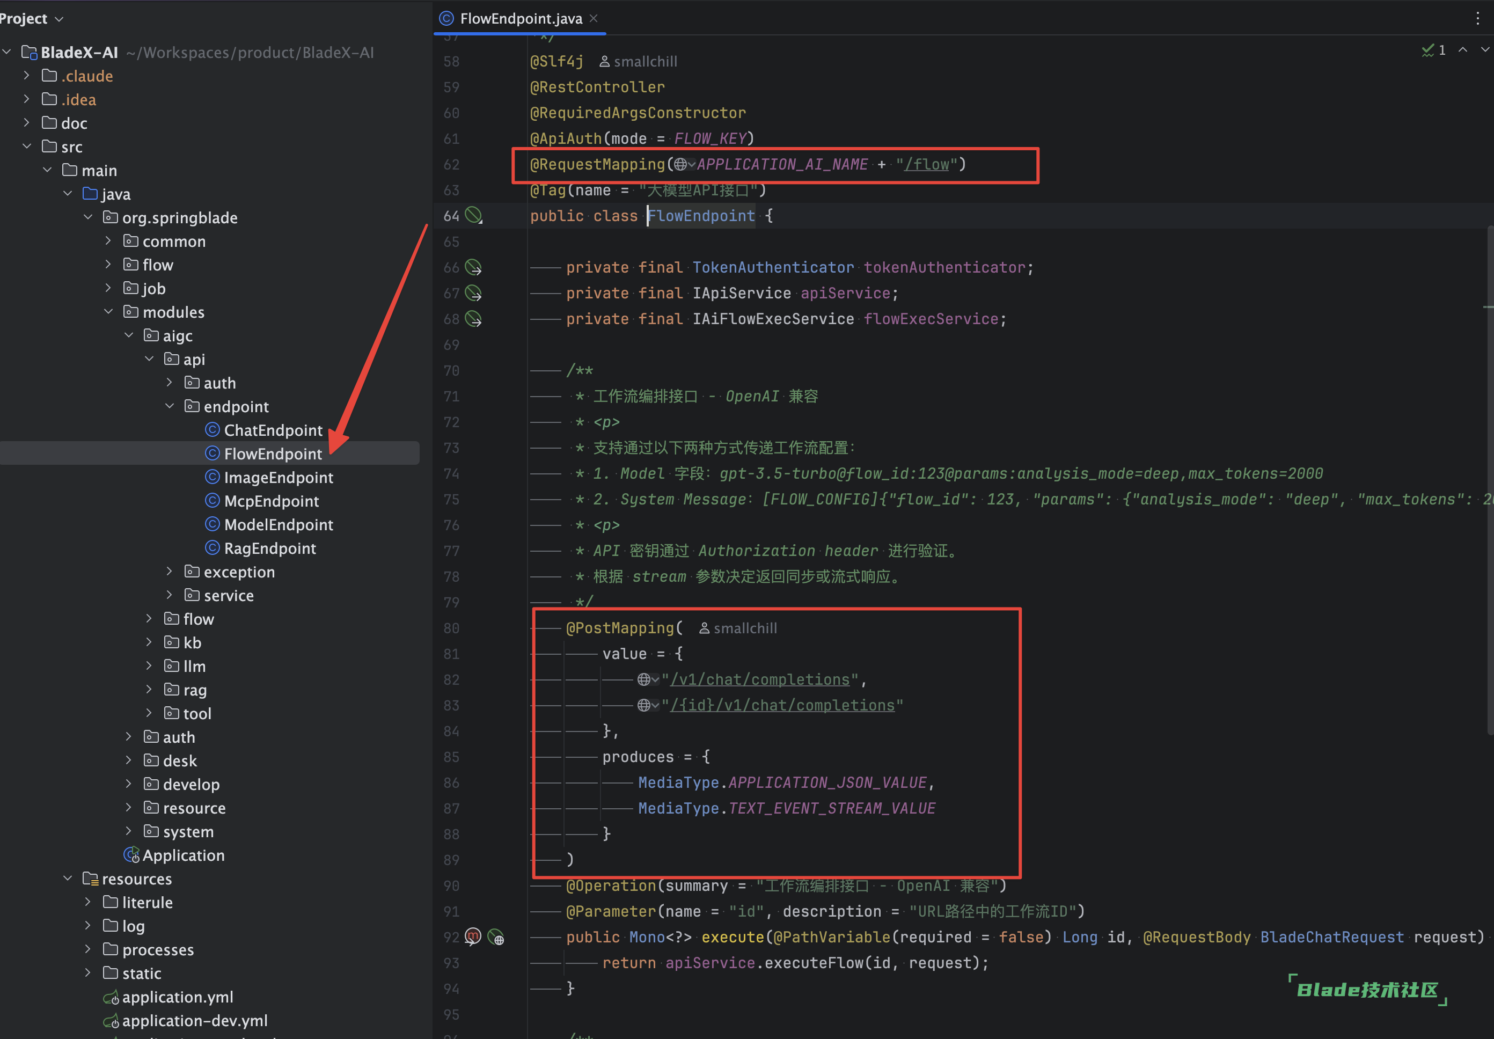Follow the /v1/chat/completions URL link
Screen dimensions: 1494x1039
coord(760,680)
